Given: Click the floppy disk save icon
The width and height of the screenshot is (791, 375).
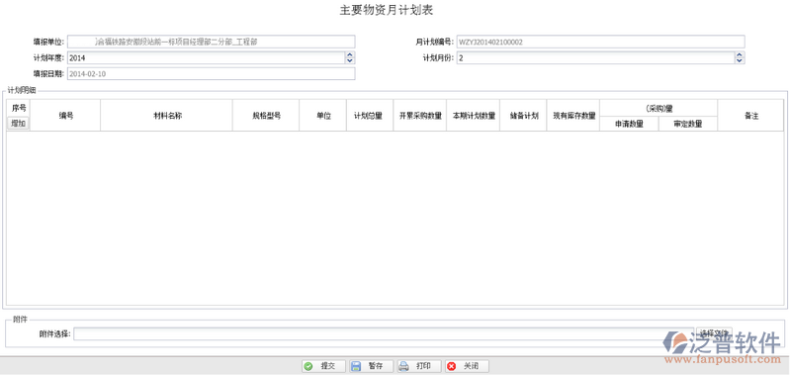Looking at the screenshot, I should click(x=356, y=366).
